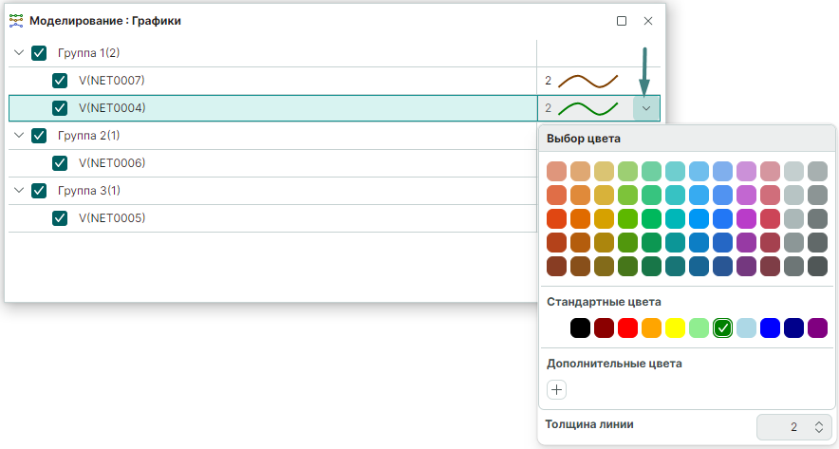Uncheck the V(NET0007) checkbox
The width and height of the screenshot is (839, 449).
point(60,81)
